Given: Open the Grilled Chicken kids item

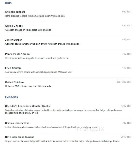Looking at the screenshot, I should tap(14, 82).
